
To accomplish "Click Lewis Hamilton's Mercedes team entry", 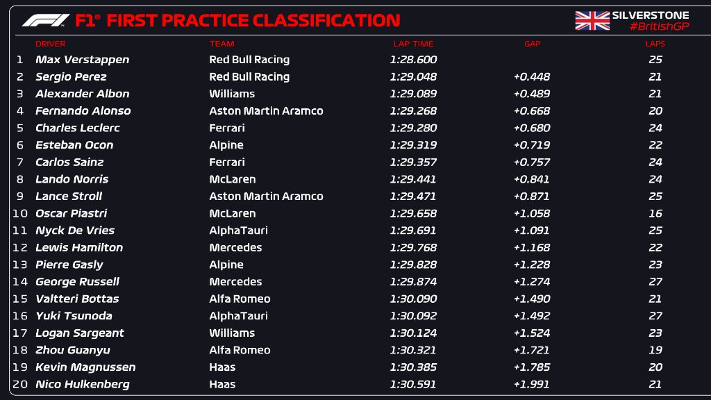I will [x=235, y=247].
